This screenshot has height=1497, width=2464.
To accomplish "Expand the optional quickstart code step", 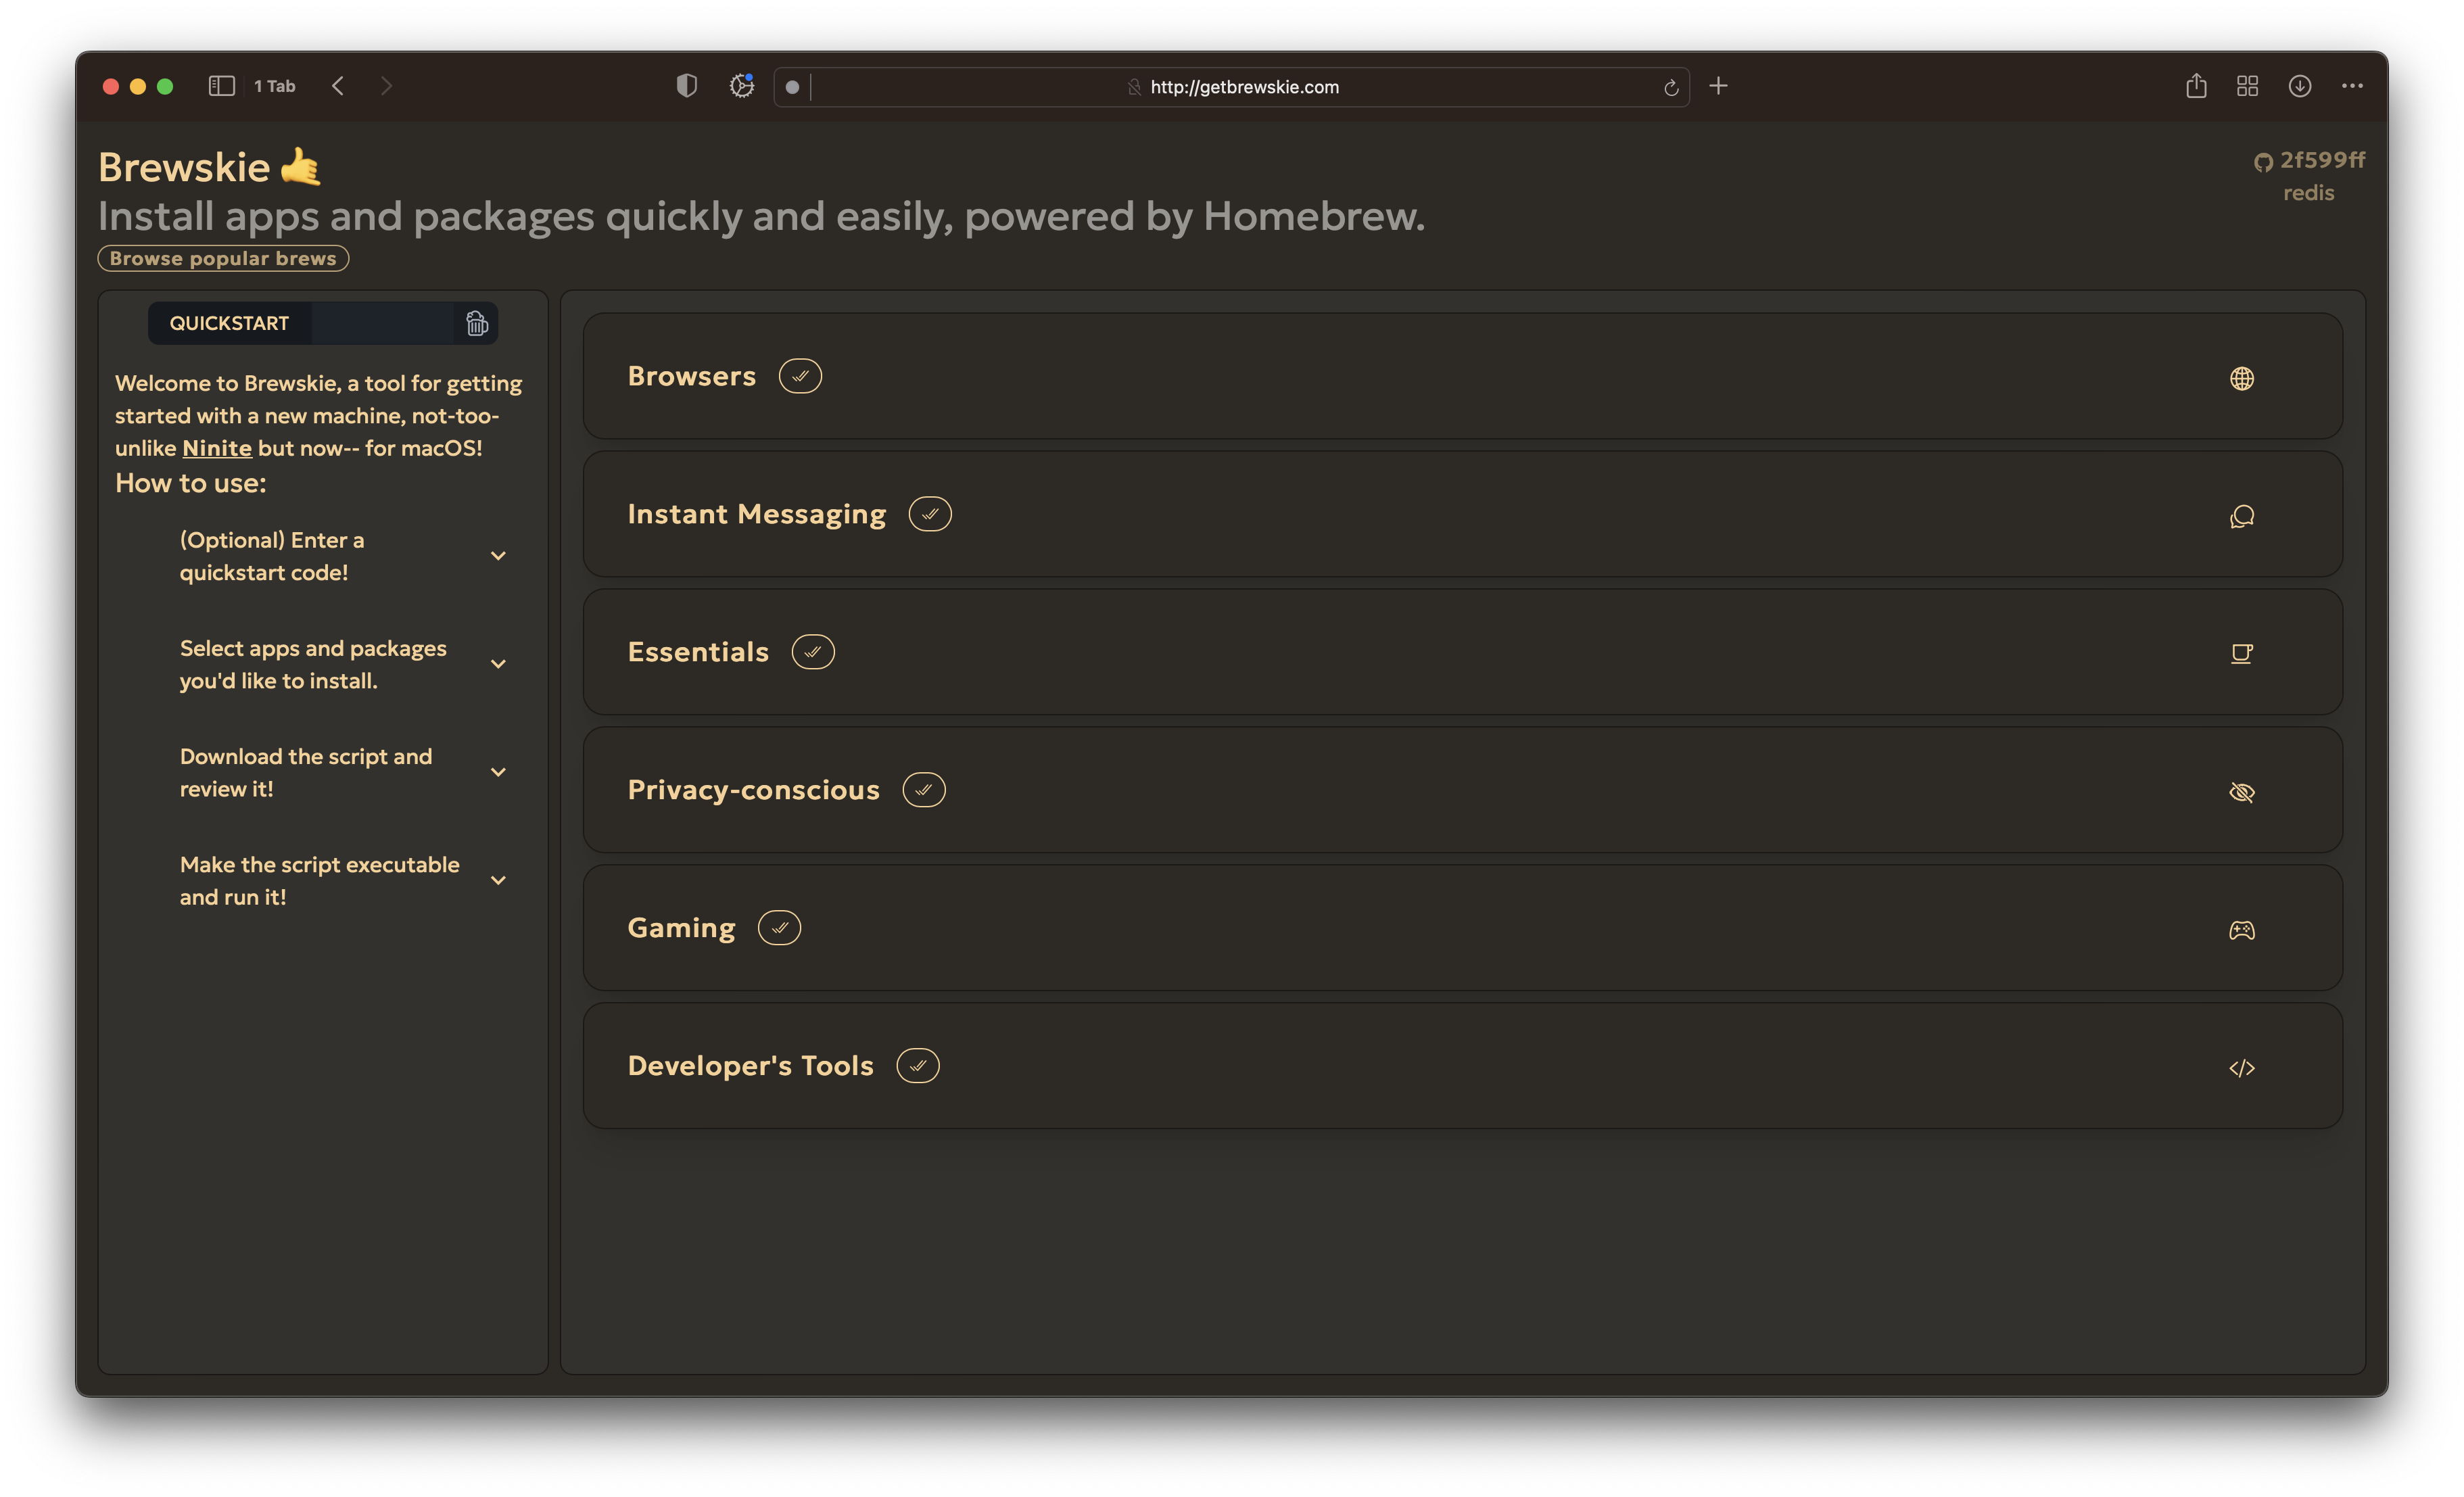I will tap(498, 556).
